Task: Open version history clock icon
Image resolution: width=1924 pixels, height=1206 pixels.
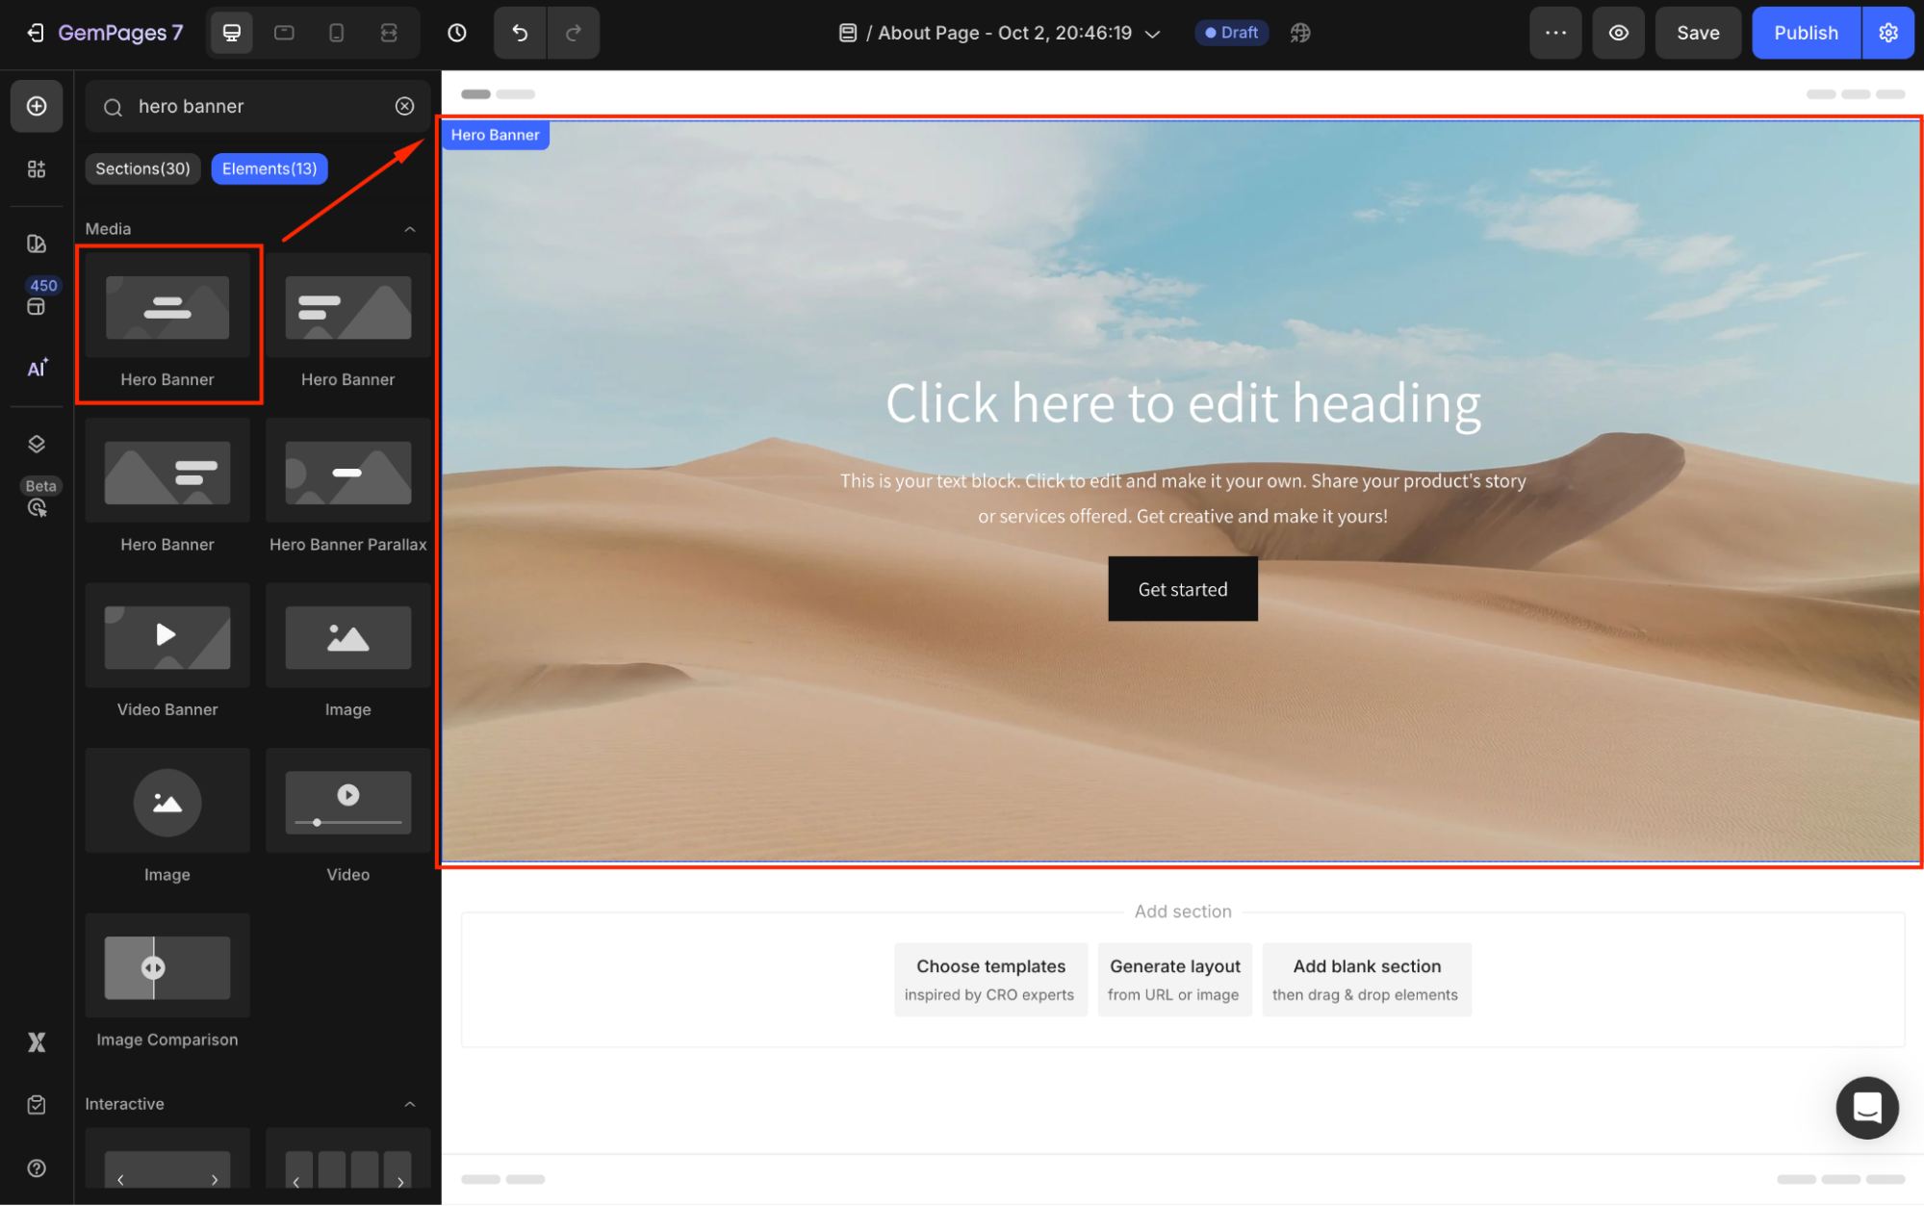Action: pyautogui.click(x=457, y=33)
